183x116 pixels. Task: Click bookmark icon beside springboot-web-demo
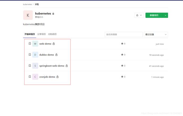tap(30, 65)
